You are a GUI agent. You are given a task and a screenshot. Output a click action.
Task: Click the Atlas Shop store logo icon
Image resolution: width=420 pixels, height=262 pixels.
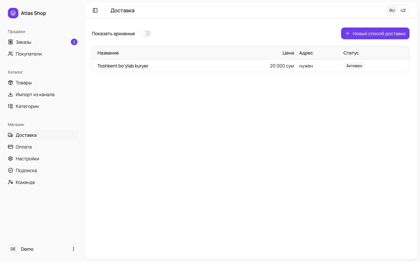[13, 13]
